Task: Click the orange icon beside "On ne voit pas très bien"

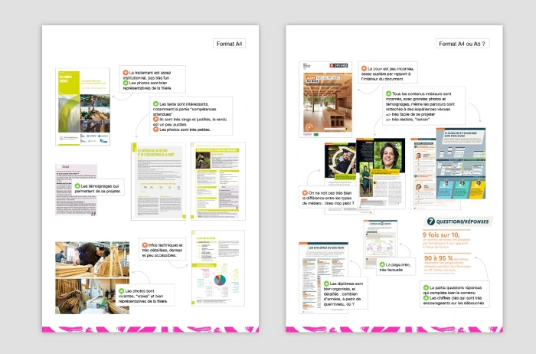Action: coord(306,193)
